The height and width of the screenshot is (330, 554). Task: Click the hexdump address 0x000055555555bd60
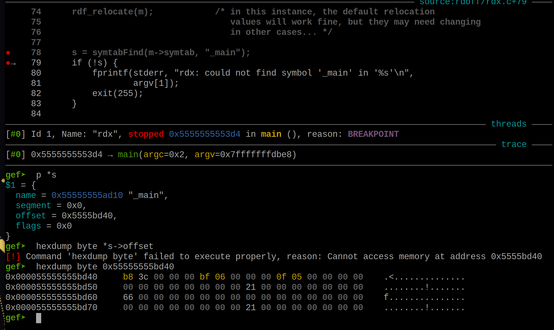51,297
